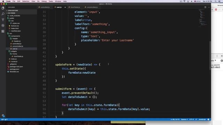This screenshot has height=125, width=223.
Task: Open the Debug view in activity bar
Action: tap(3, 25)
